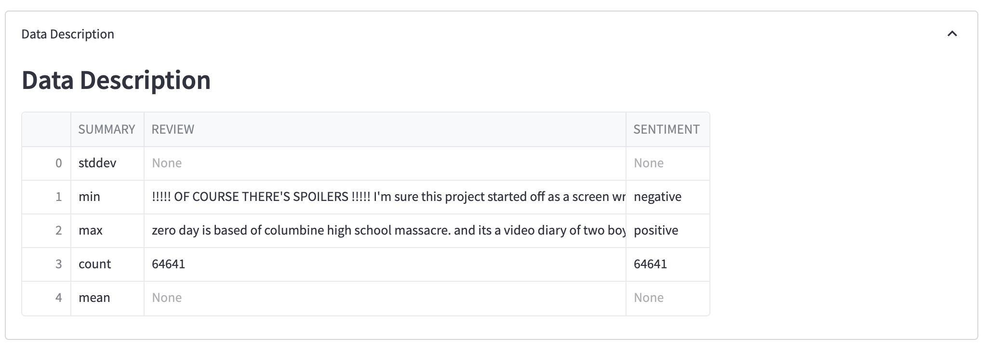Click the large Data Description heading

tap(116, 80)
